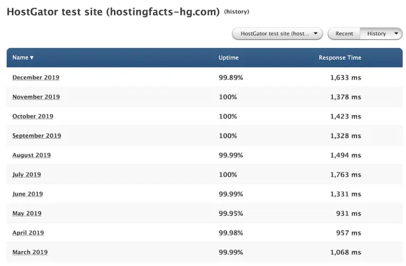
Task: Open the August 2019 report
Action: [31, 155]
